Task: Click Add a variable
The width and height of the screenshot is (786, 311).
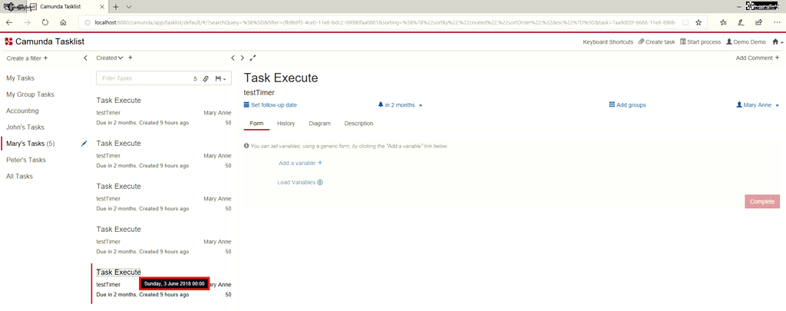Action: (x=300, y=163)
